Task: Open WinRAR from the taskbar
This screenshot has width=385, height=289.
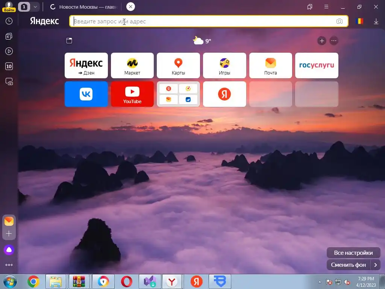Action: tap(79, 281)
